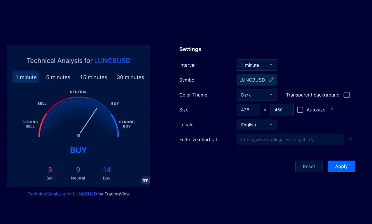Open the Full-size chart url help icon
Screen dimensions: 372x224
(350, 140)
